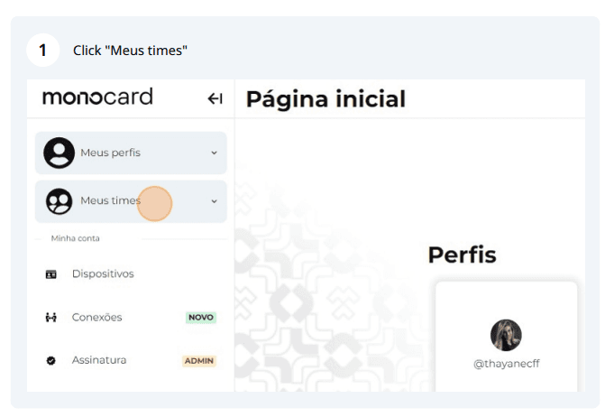605x417 pixels.
Task: Click the Meus times group icon
Action: (x=59, y=201)
